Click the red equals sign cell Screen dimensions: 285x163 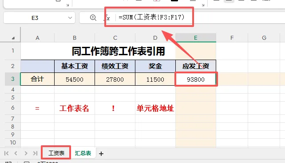(x=37, y=108)
